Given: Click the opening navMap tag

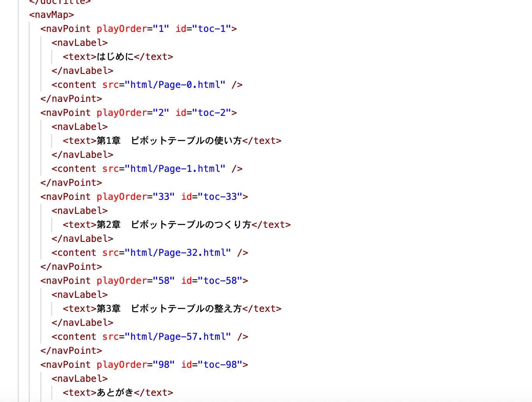Looking at the screenshot, I should tap(51, 15).
